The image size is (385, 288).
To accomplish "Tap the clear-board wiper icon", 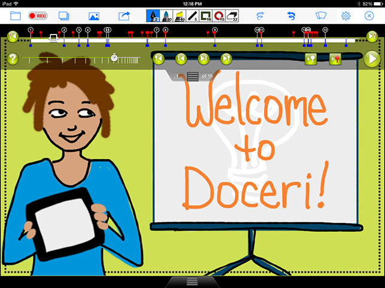I will coord(321,16).
